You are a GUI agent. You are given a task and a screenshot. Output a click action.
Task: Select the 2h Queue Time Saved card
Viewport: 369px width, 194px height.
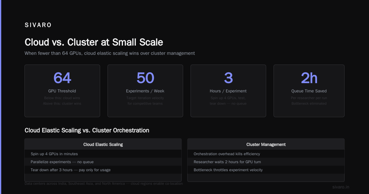click(309, 91)
